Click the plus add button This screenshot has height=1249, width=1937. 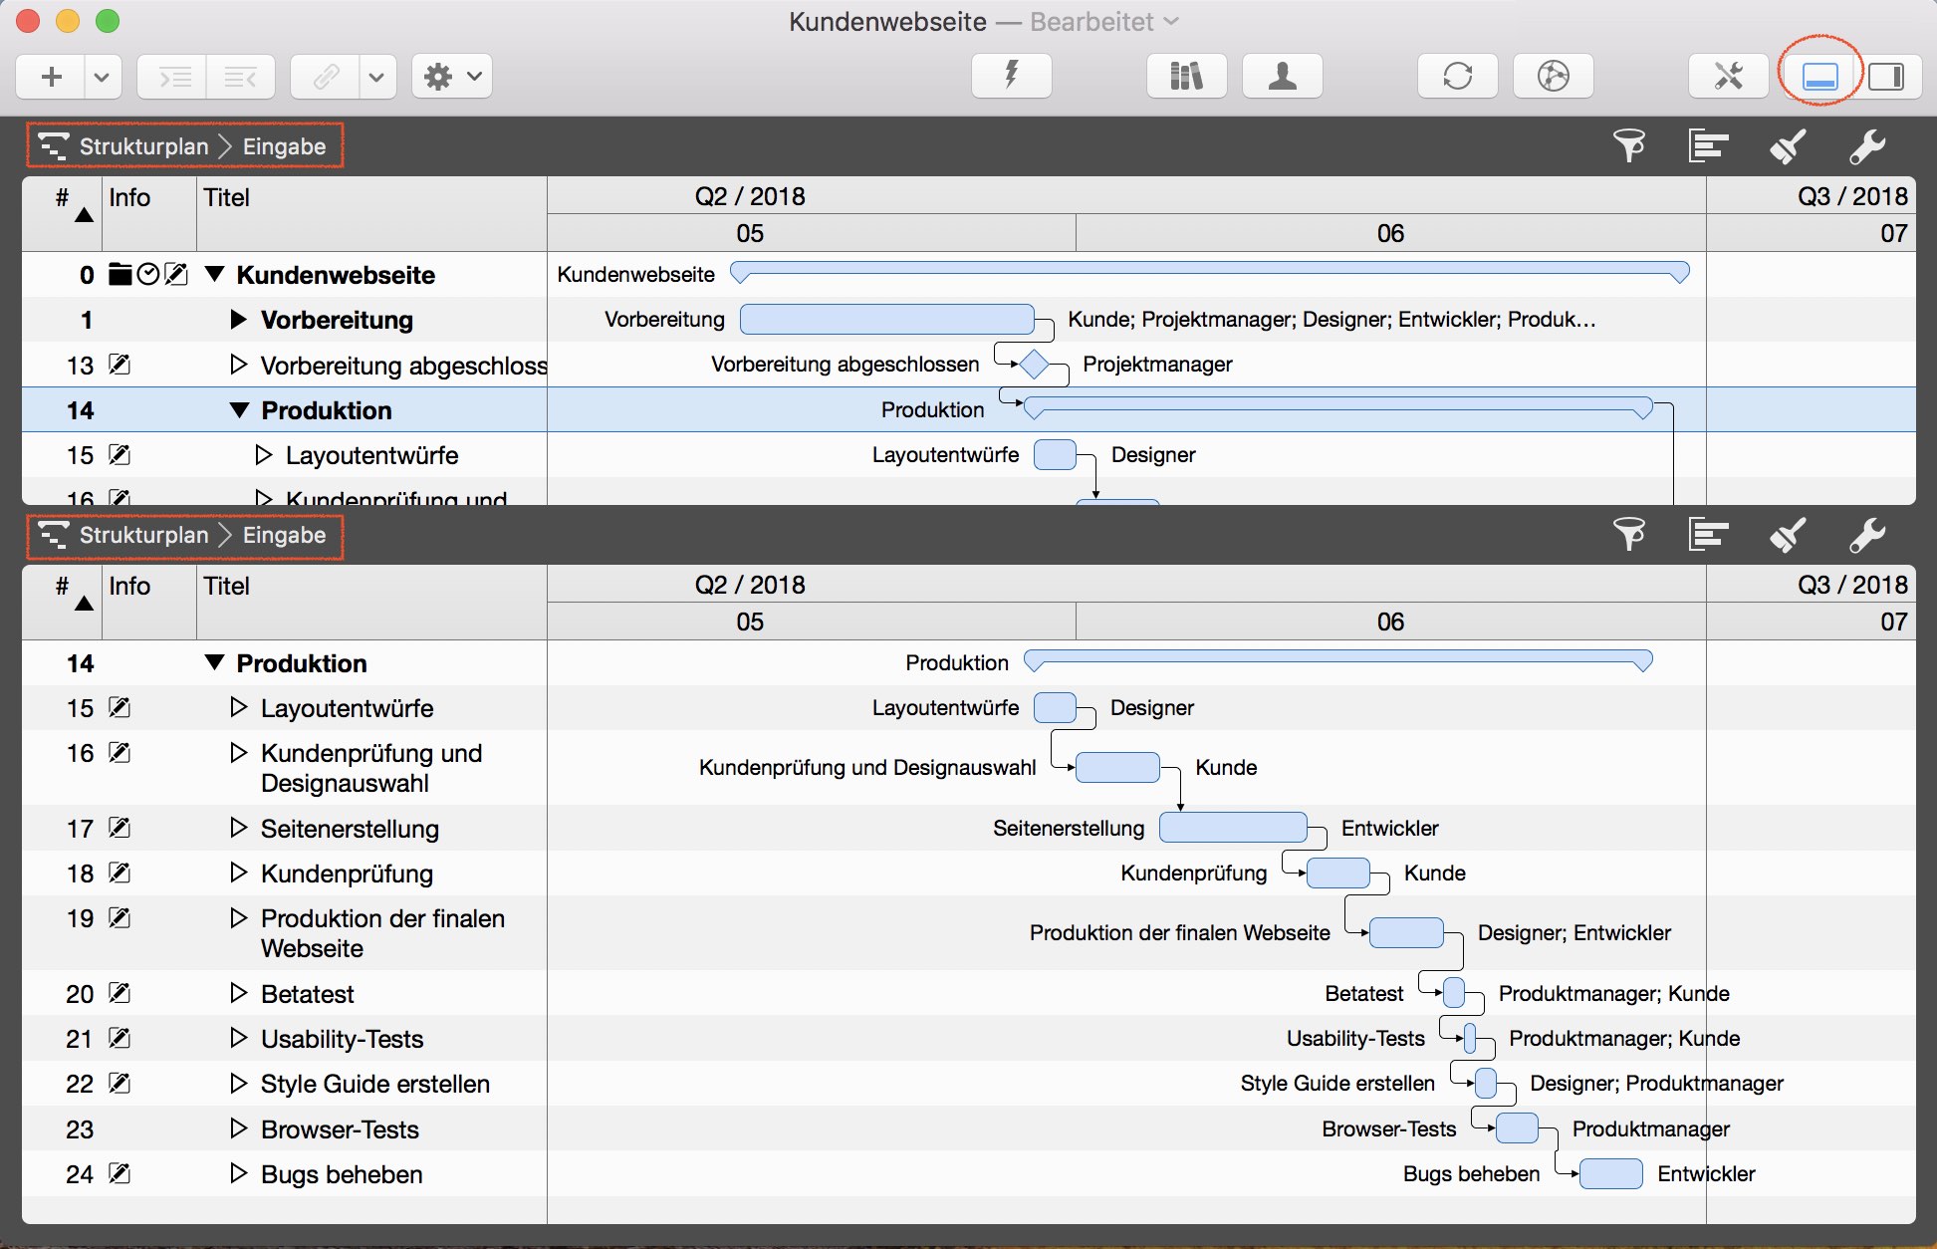tap(52, 76)
